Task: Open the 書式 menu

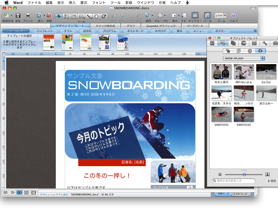Action: coord(84,3)
